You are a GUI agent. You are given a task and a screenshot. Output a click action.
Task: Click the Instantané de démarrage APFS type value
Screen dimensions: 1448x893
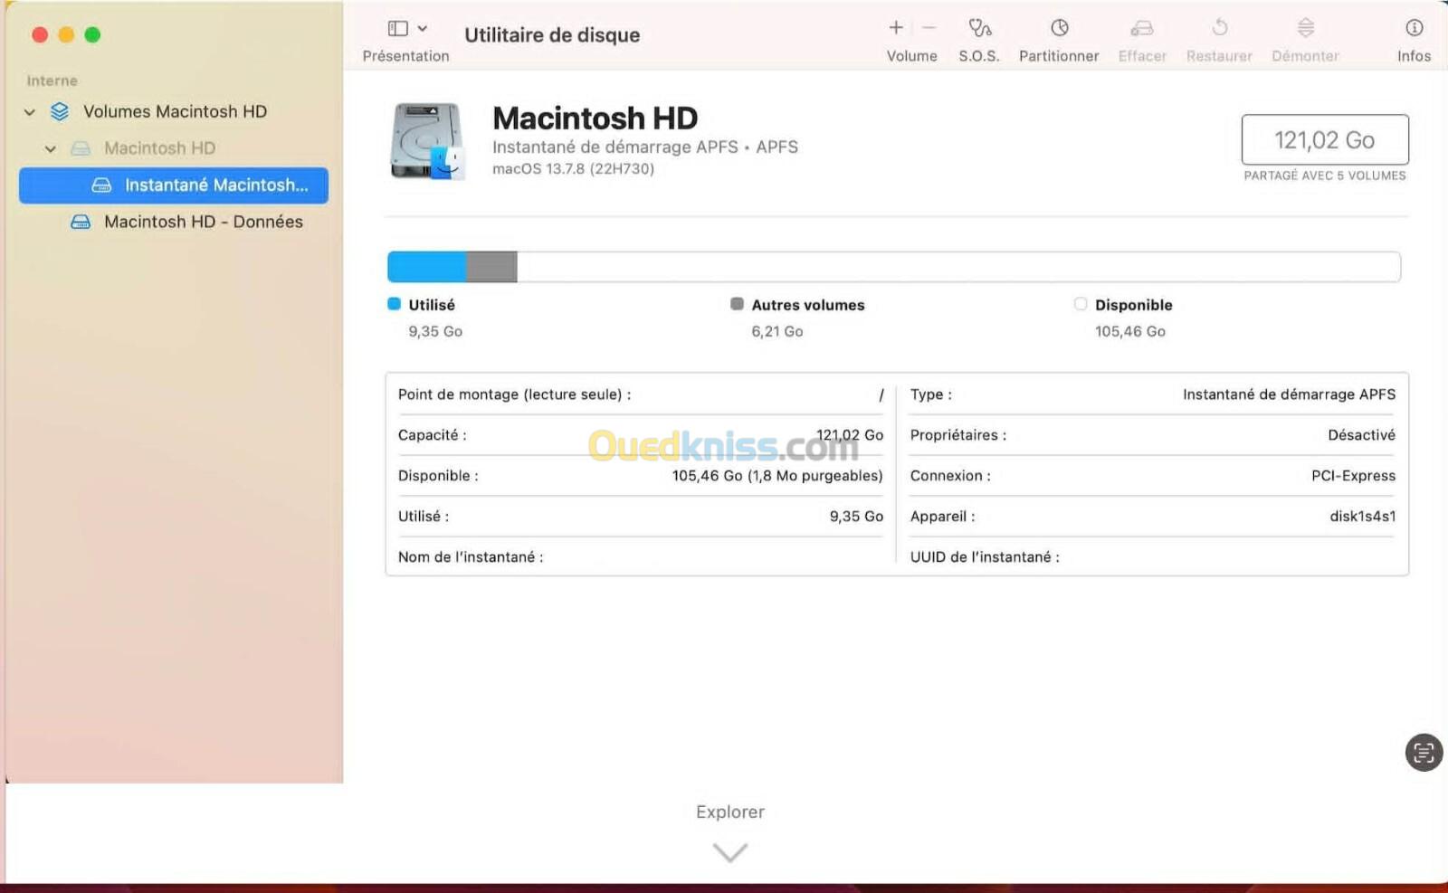(1289, 394)
